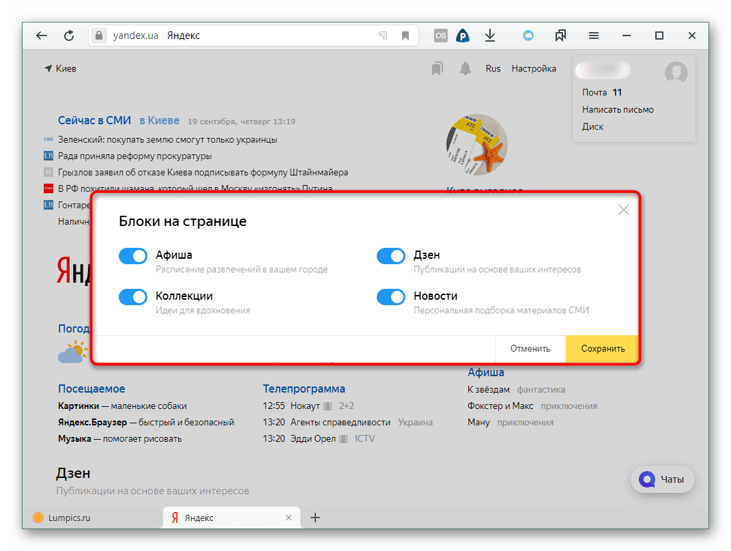Open notifications bell icon
Viewport: 731px width, 551px height.
click(465, 68)
